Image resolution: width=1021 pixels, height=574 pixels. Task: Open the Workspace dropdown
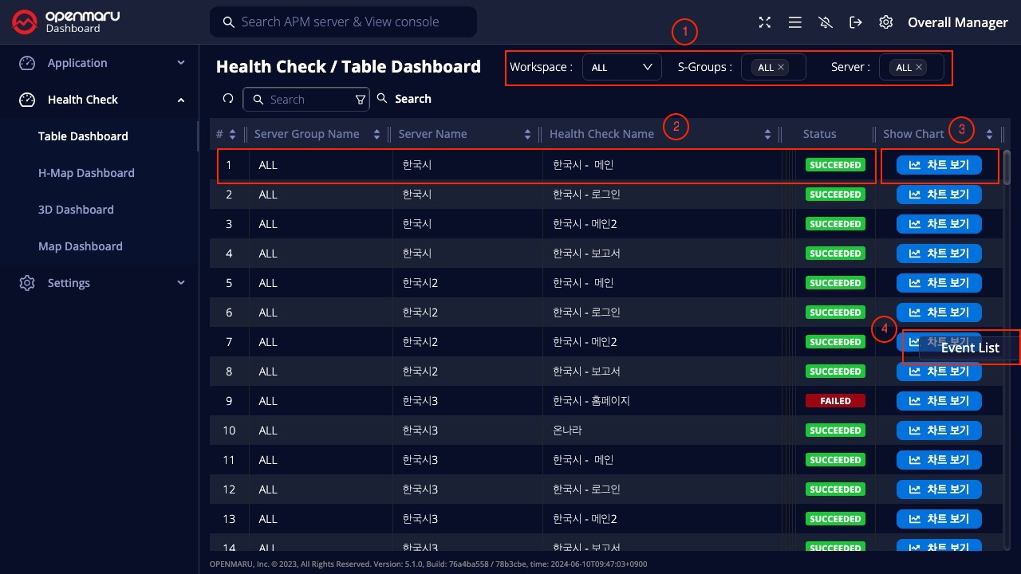[621, 68]
